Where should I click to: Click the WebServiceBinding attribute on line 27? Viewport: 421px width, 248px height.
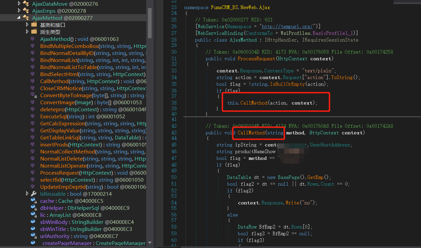tap(220, 33)
